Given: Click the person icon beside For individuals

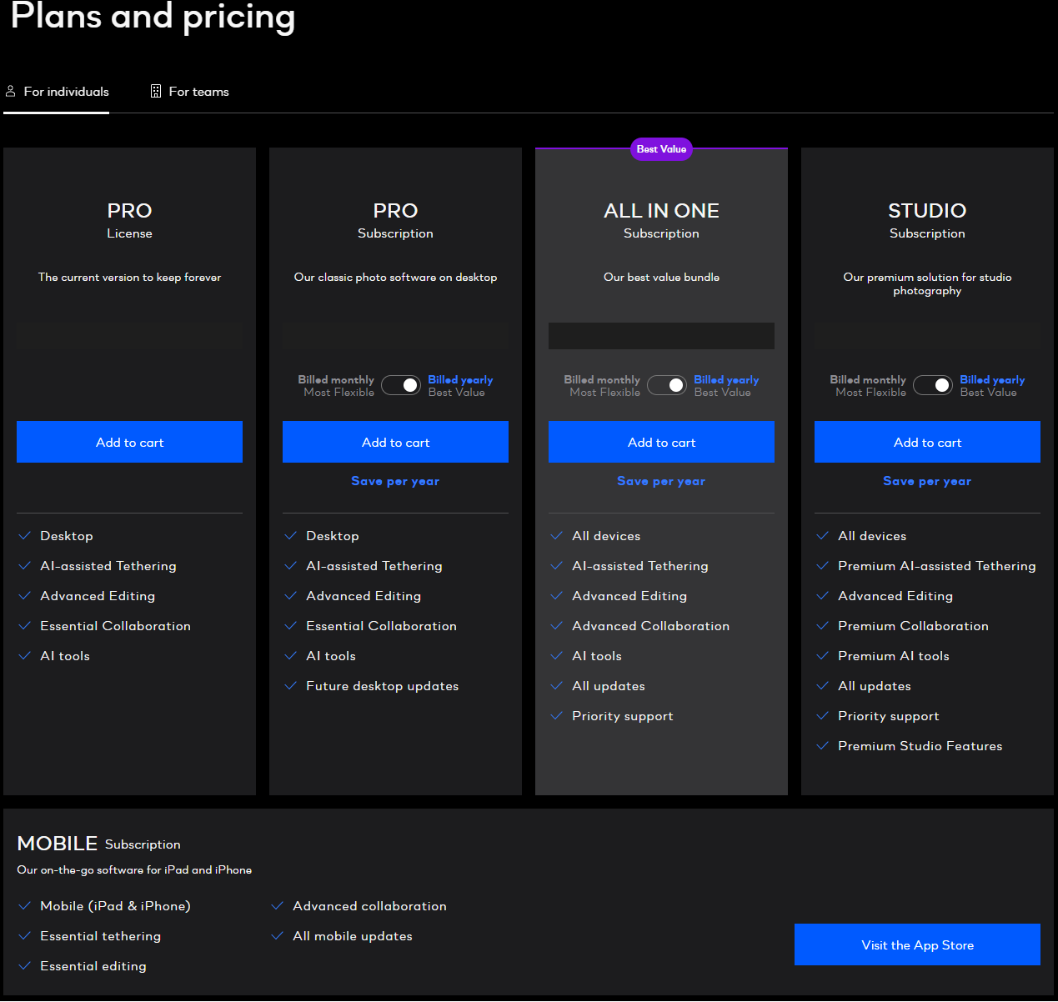Looking at the screenshot, I should (11, 90).
